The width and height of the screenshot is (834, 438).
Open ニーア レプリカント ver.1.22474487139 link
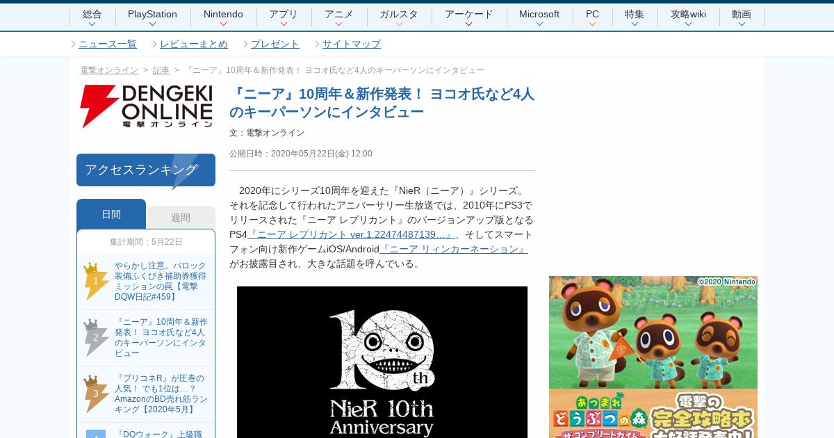pos(351,234)
